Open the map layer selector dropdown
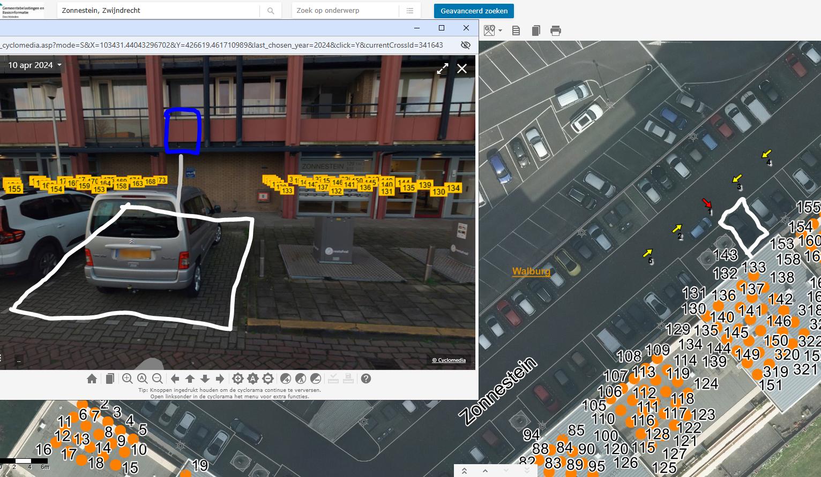The image size is (821, 477). point(492,31)
